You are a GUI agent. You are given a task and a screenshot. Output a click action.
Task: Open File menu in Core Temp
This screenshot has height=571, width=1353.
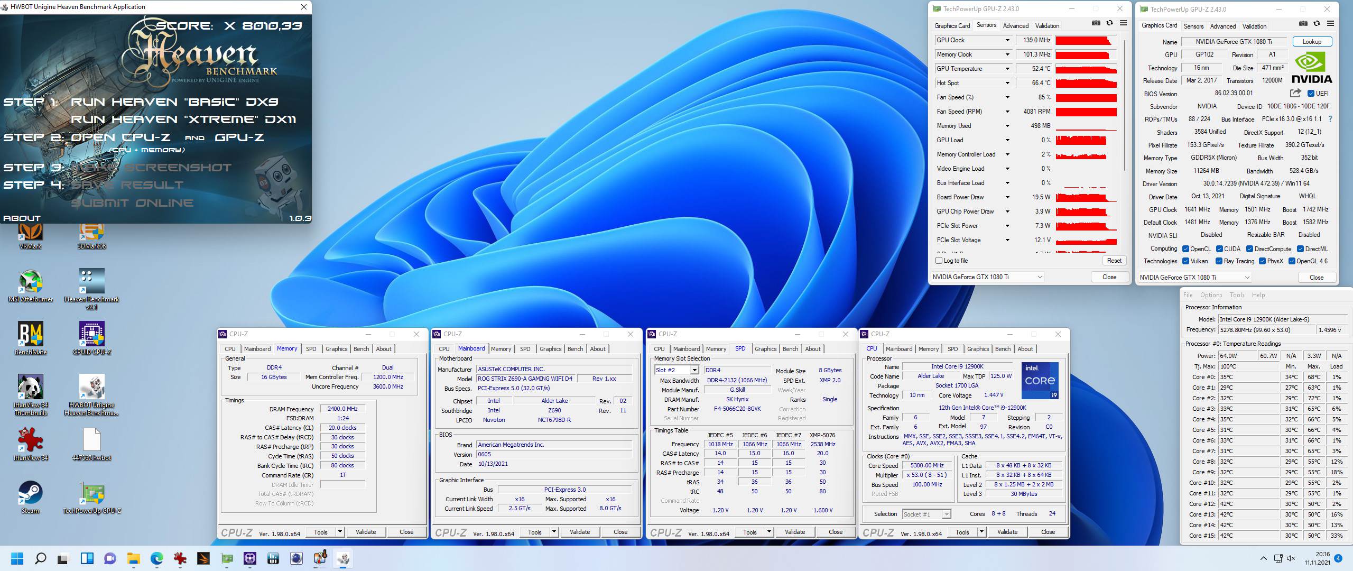click(1188, 295)
